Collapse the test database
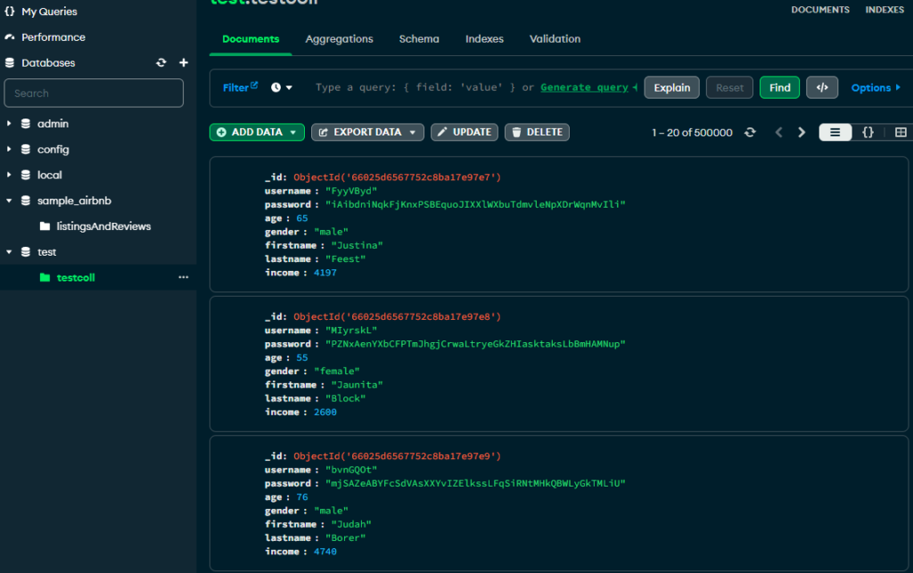This screenshot has width=913, height=573. coord(9,252)
